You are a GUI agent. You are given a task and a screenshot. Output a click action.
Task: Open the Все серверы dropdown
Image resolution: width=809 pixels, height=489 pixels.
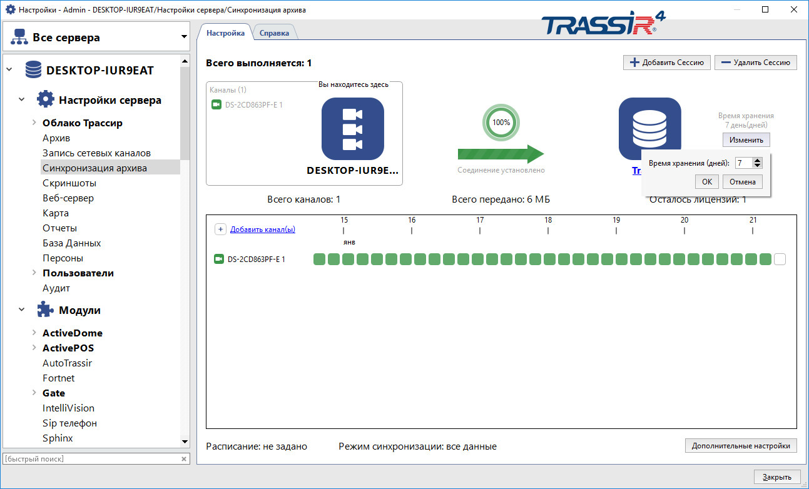coord(185,36)
